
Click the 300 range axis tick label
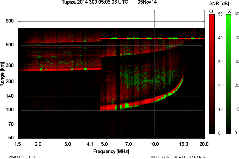point(10,66)
